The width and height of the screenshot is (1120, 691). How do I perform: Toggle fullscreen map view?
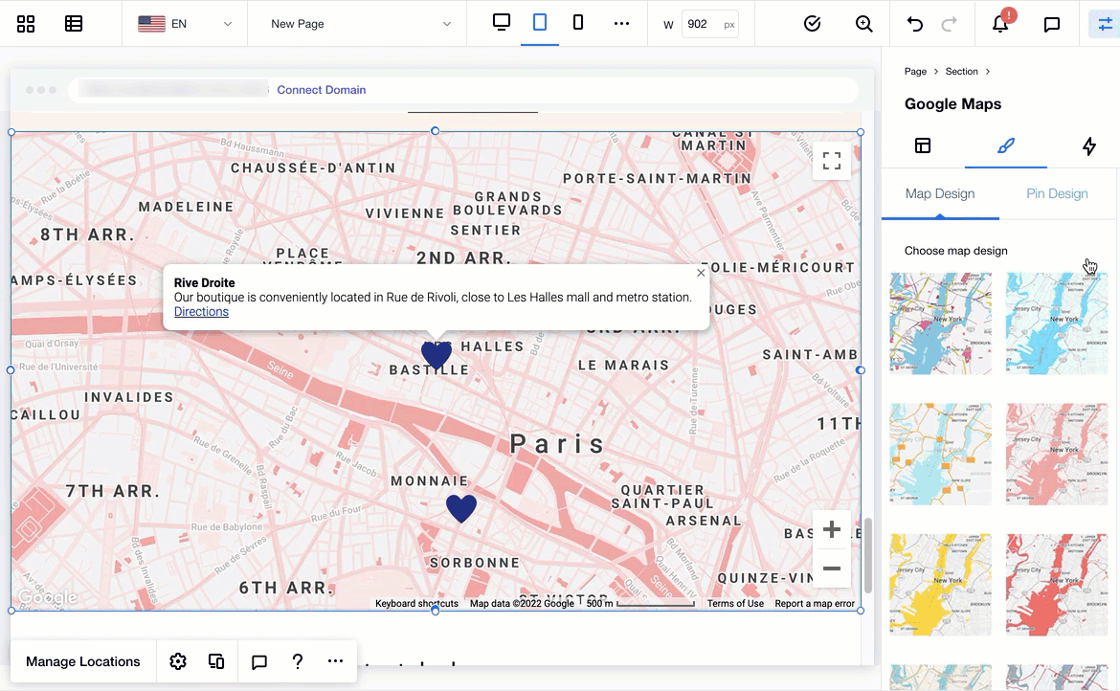click(x=832, y=161)
